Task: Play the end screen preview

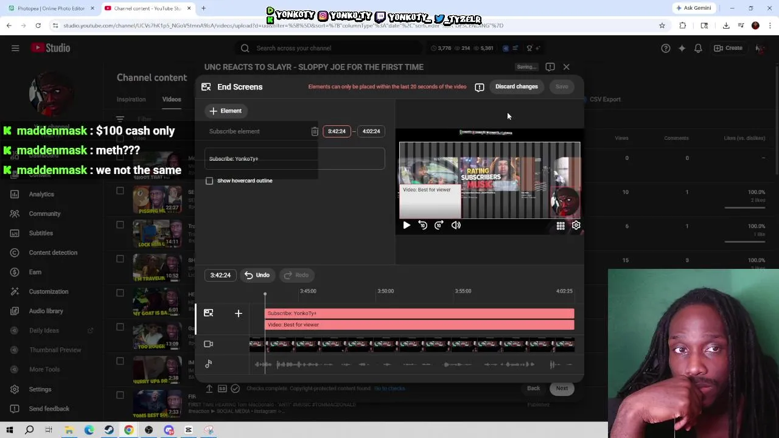Action: tap(407, 225)
